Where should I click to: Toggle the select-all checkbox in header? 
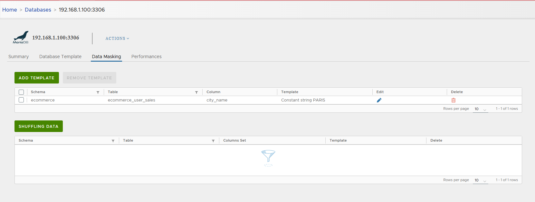(x=21, y=92)
